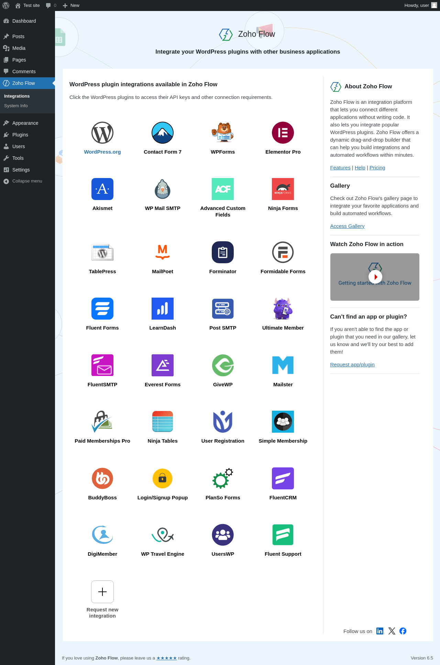Click the Elementor Pro red icon
Image resolution: width=440 pixels, height=665 pixels.
(283, 133)
